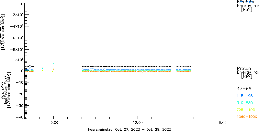
Task: Click the -20 tick label on proton axis
Action: click(19, 94)
